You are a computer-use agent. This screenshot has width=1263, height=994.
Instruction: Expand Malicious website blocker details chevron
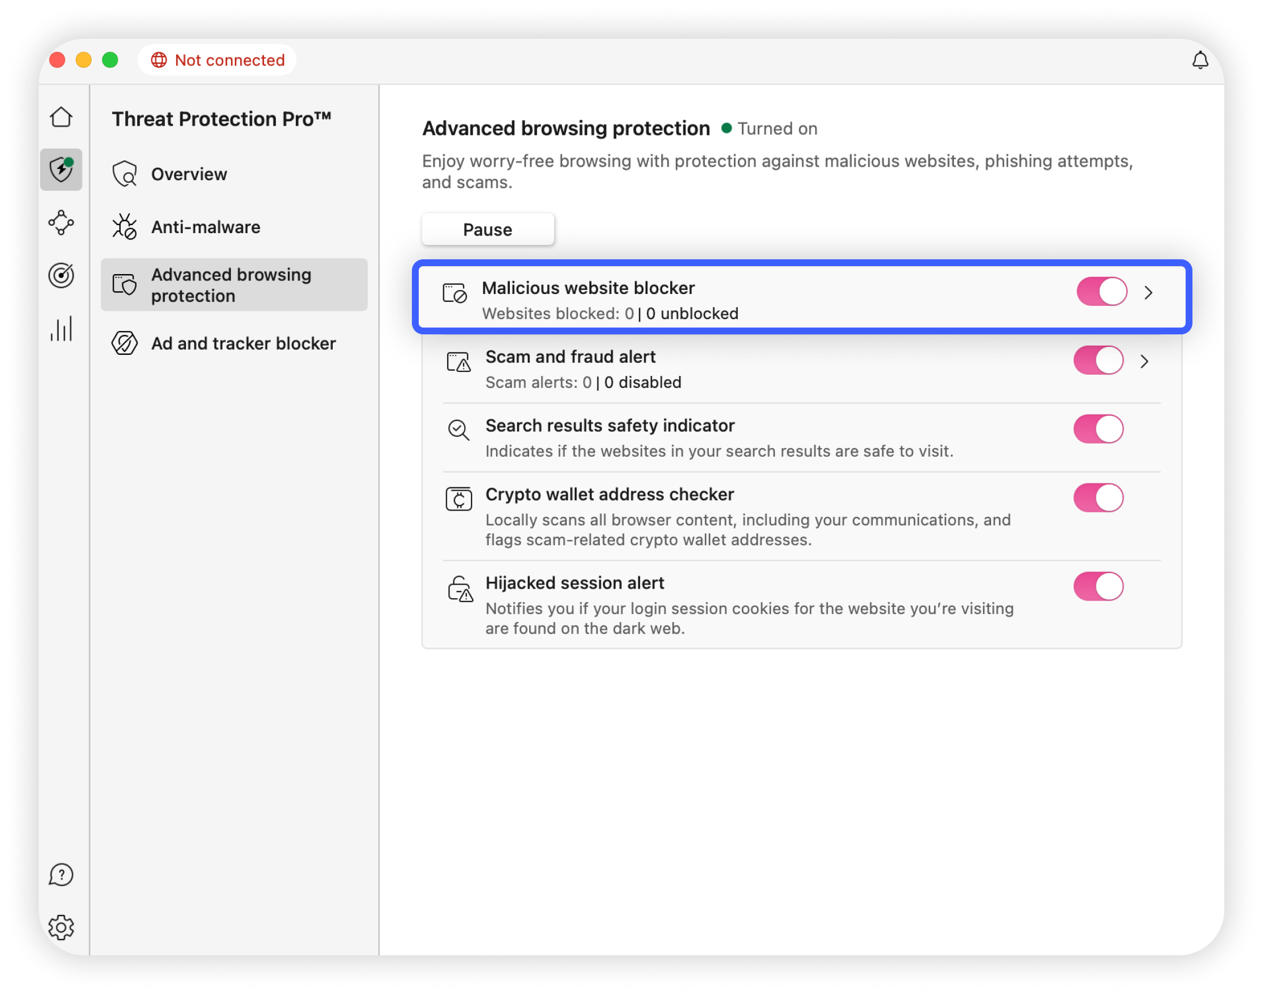(x=1148, y=293)
